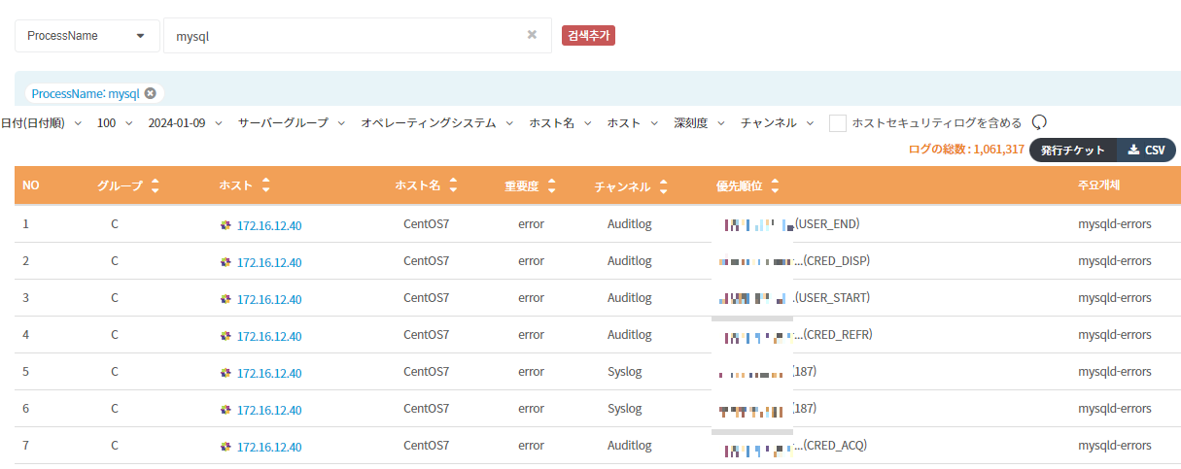The height and width of the screenshot is (469, 1181).
Task: Click mysqld-errors cell in row 1
Action: pos(1115,224)
